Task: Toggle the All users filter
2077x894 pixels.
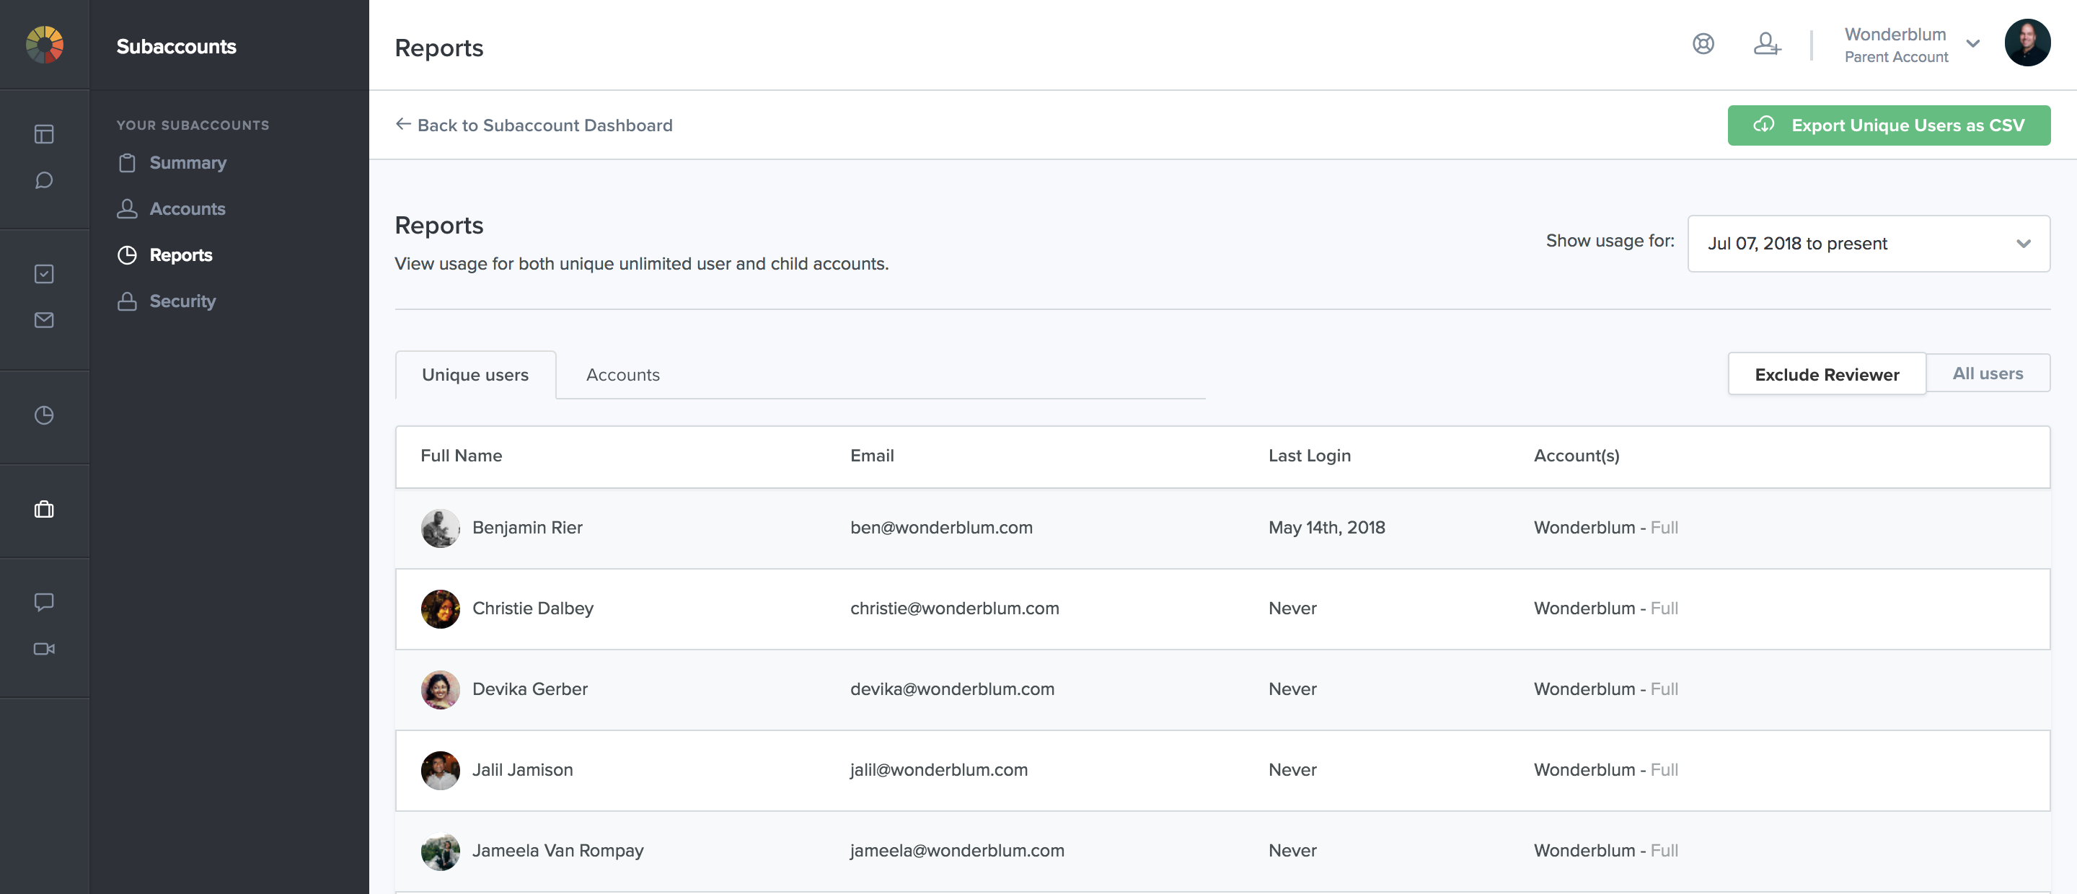Action: 1988,373
